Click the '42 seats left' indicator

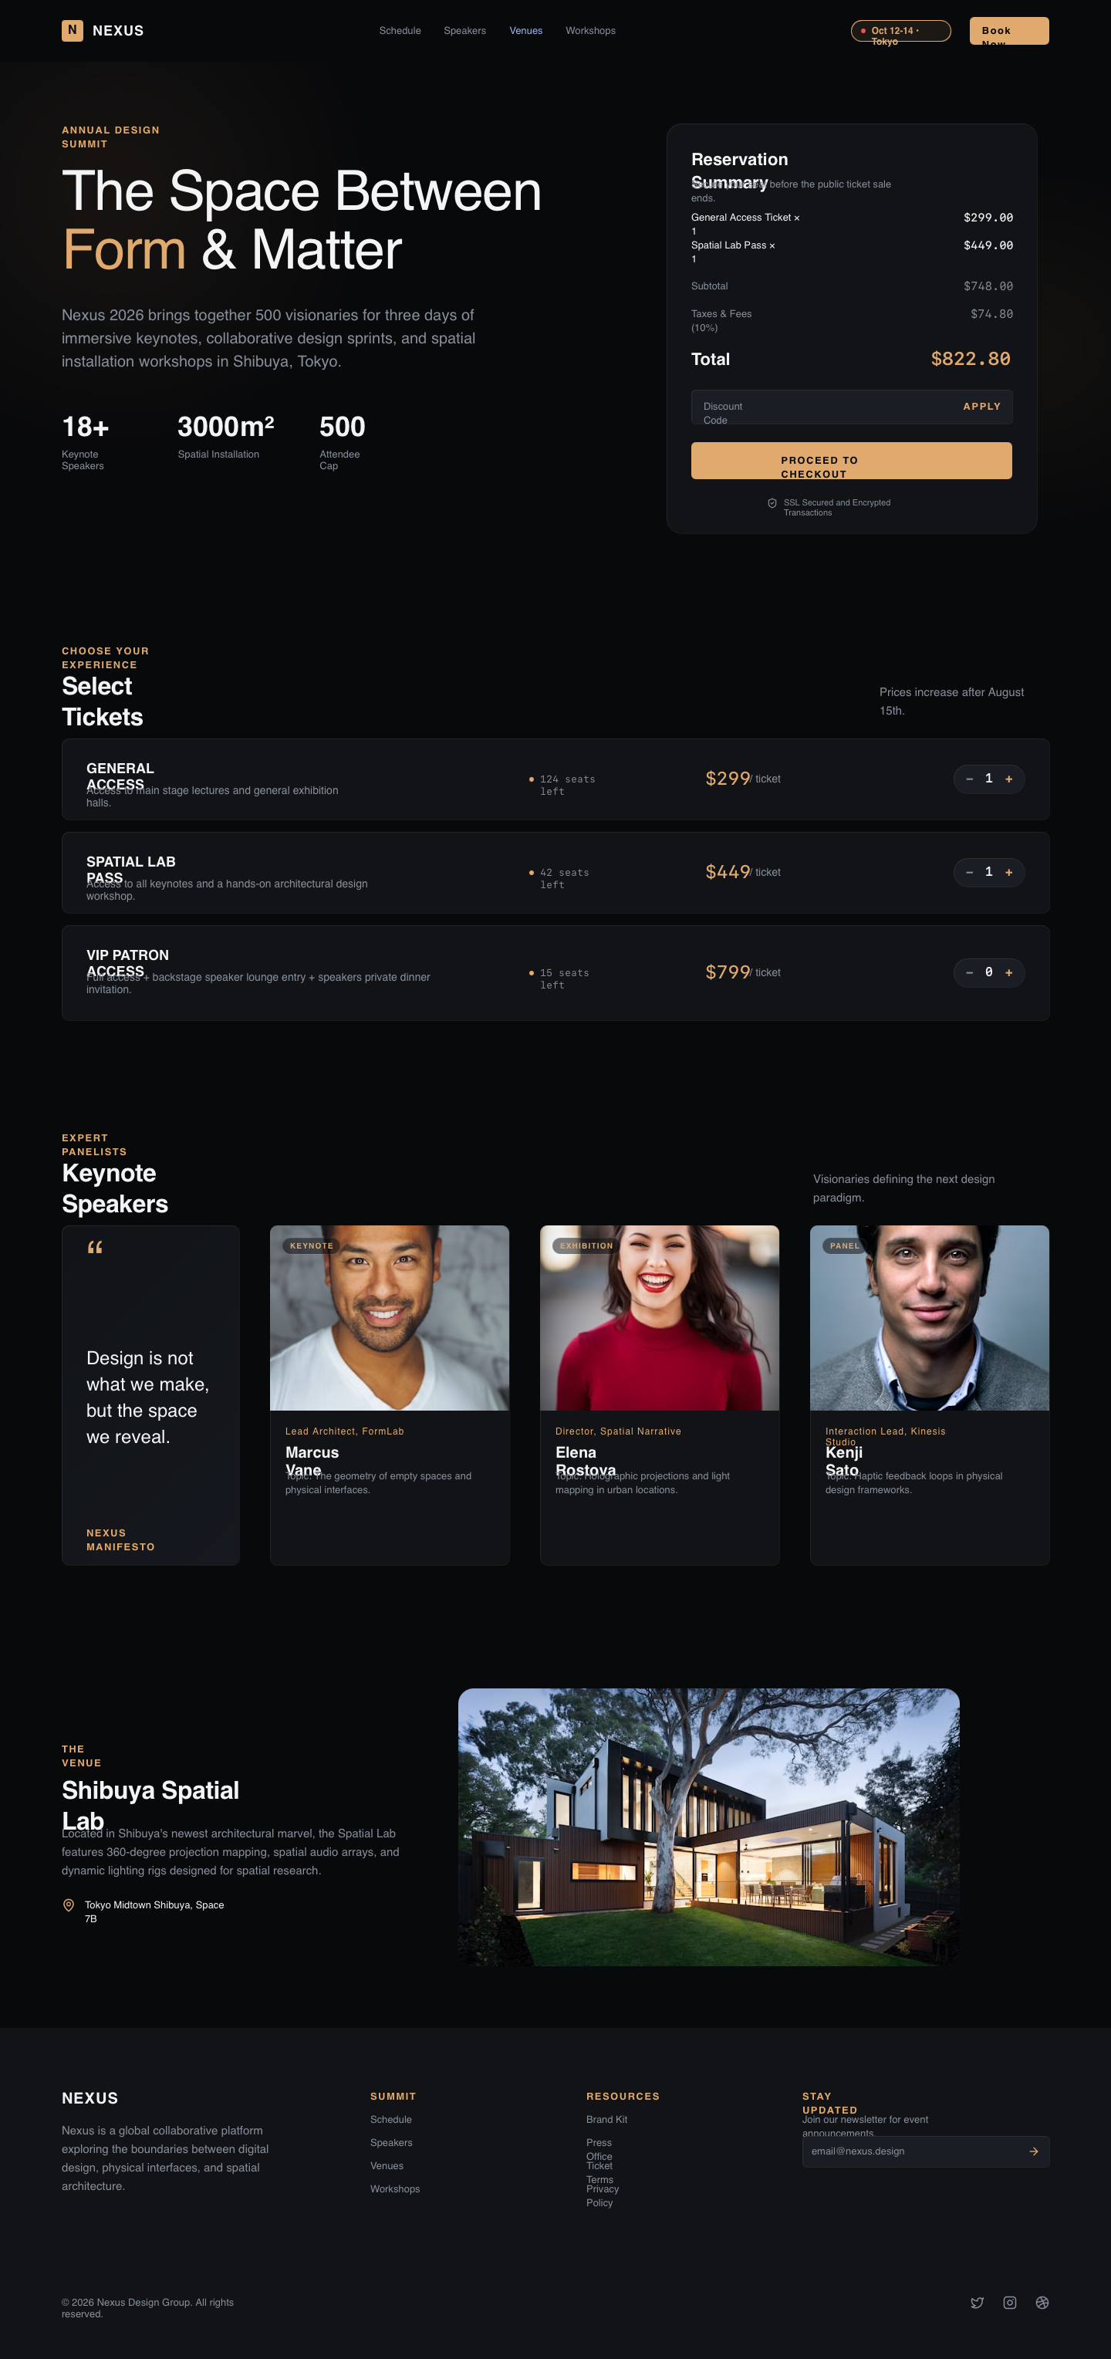[559, 878]
